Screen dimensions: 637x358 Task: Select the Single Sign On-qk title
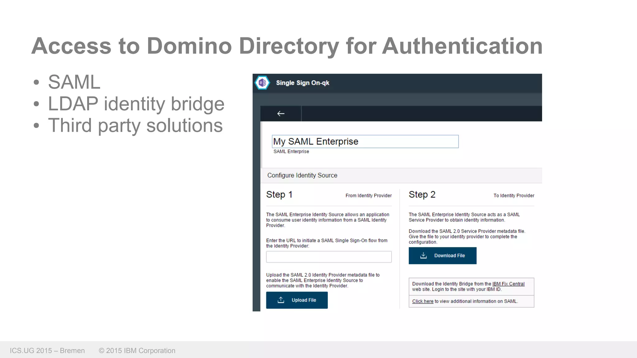click(303, 83)
